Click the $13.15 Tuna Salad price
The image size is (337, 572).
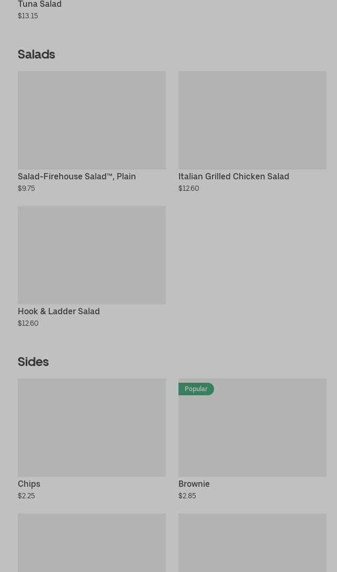tap(28, 16)
